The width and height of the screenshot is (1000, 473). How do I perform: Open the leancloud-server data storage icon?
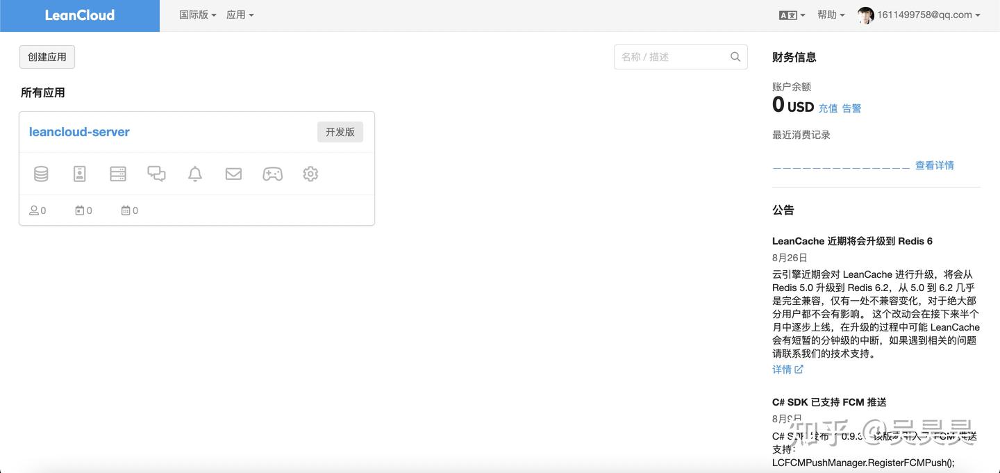(40, 174)
